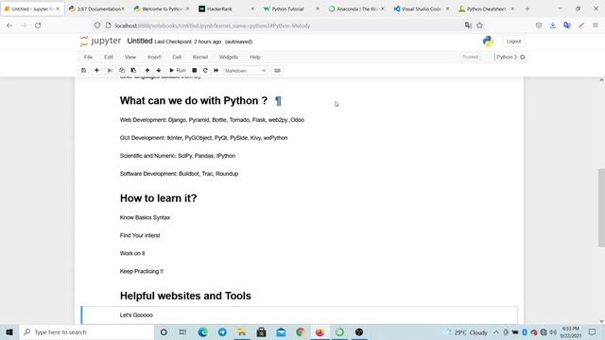Open the Insert menu
This screenshot has height=340, width=605.
[154, 57]
